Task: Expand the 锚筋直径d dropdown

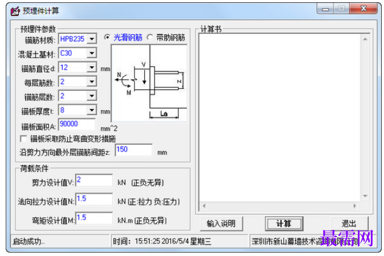Action: 92,67
